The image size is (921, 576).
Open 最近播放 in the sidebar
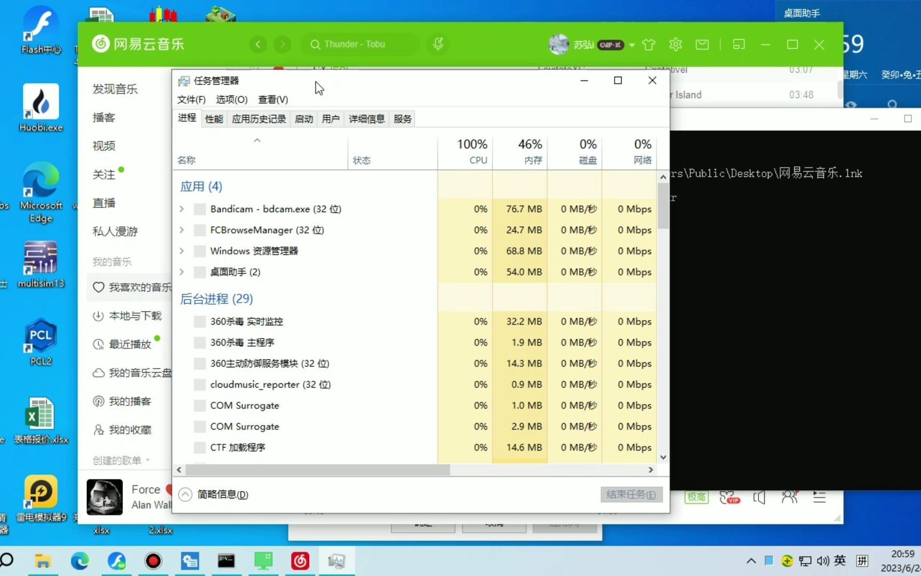point(123,344)
